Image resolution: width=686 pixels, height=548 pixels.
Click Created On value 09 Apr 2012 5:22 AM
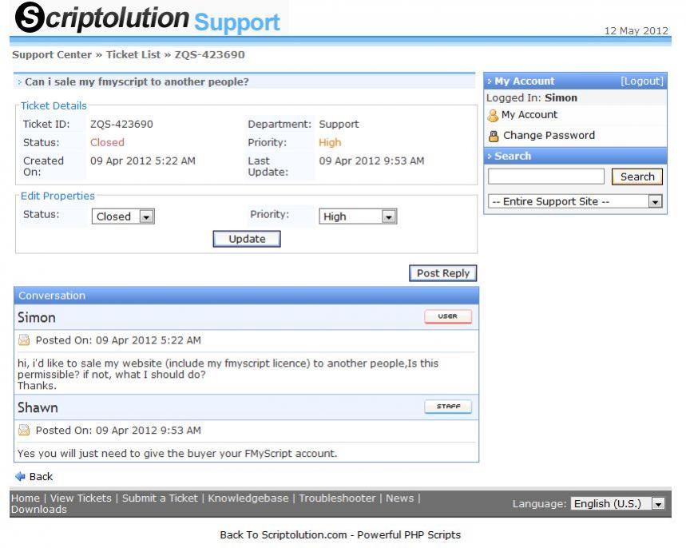143,161
